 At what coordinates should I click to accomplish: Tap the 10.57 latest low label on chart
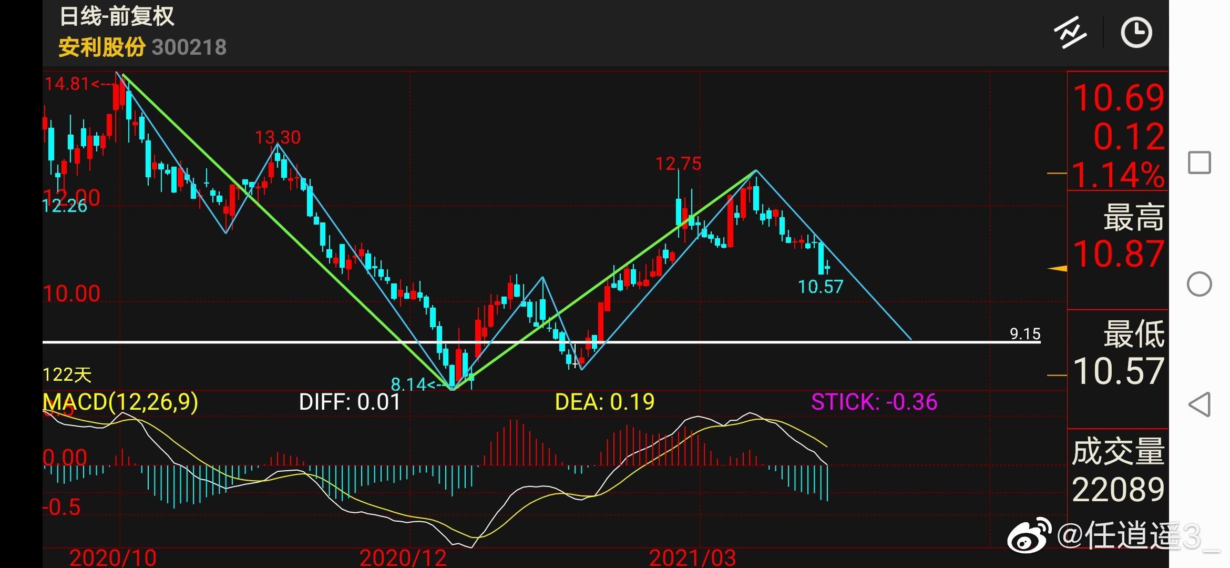pos(821,287)
